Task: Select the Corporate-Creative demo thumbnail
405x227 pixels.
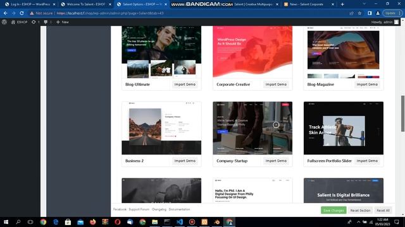Action: coord(252,52)
